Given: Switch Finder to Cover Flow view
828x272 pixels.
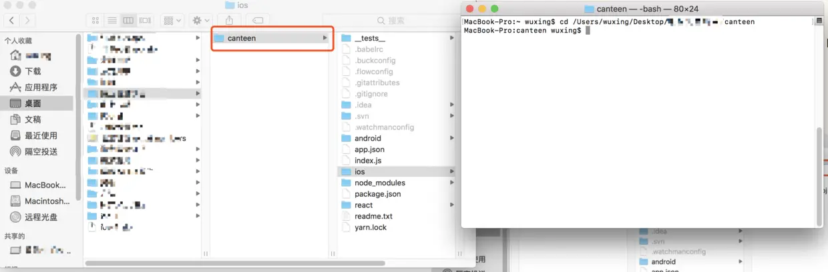Looking at the screenshot, I should pos(146,21).
